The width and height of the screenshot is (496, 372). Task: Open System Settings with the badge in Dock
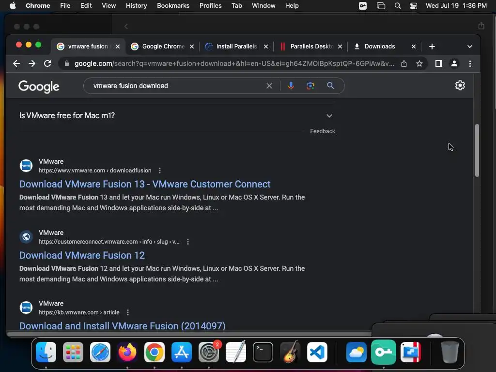[x=209, y=352]
